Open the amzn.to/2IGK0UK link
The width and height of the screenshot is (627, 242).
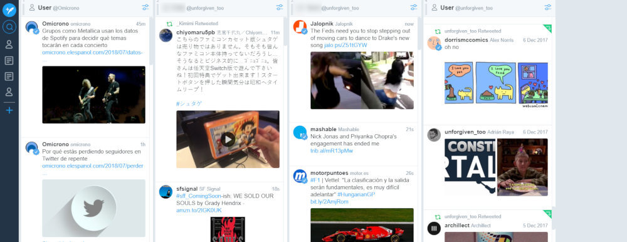(199, 211)
